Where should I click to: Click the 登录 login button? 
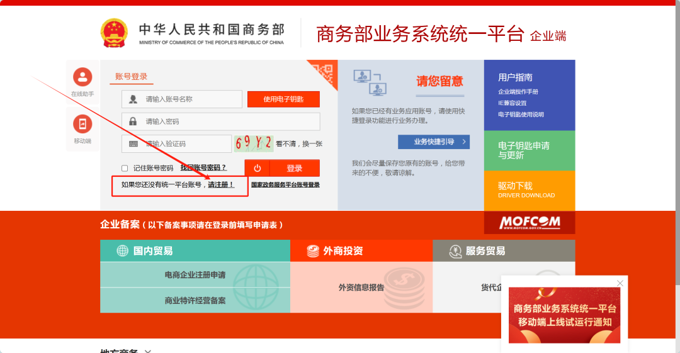(x=295, y=168)
